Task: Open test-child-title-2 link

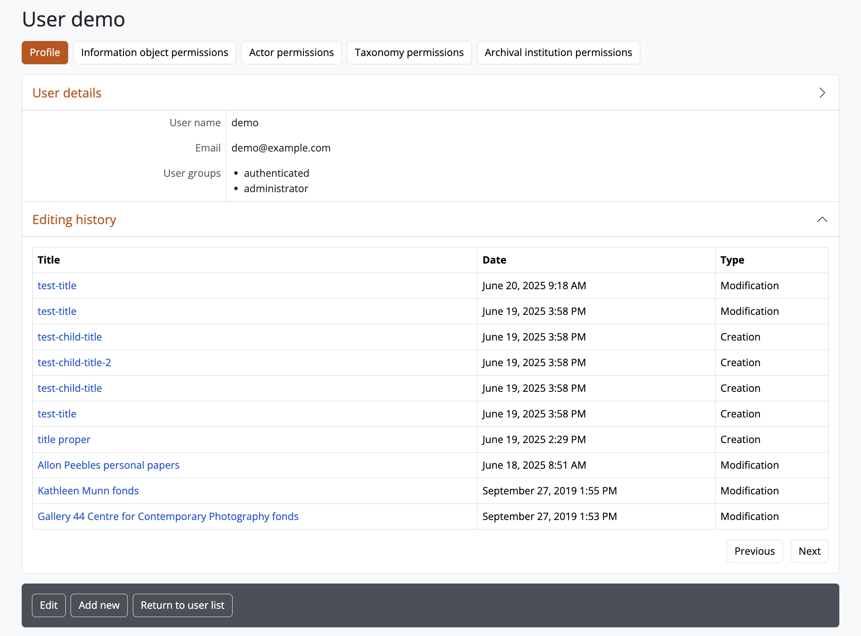Action: click(x=74, y=363)
